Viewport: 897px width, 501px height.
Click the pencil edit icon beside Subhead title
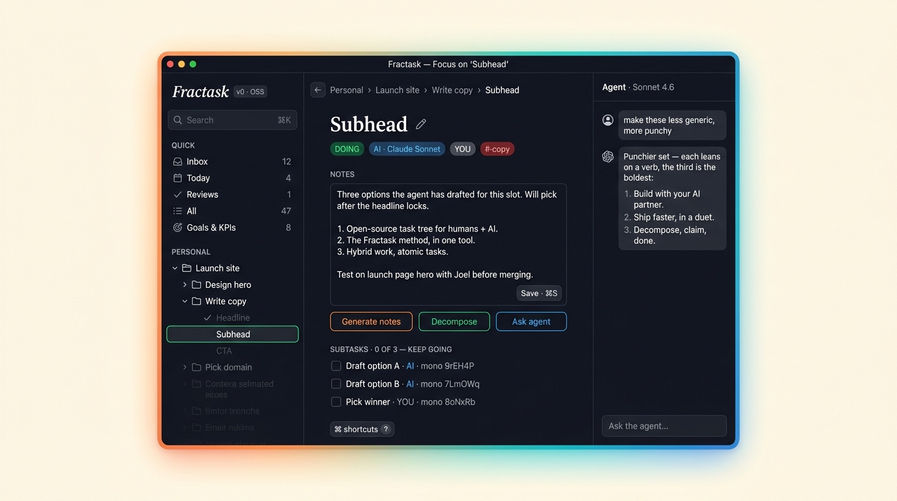click(x=421, y=124)
